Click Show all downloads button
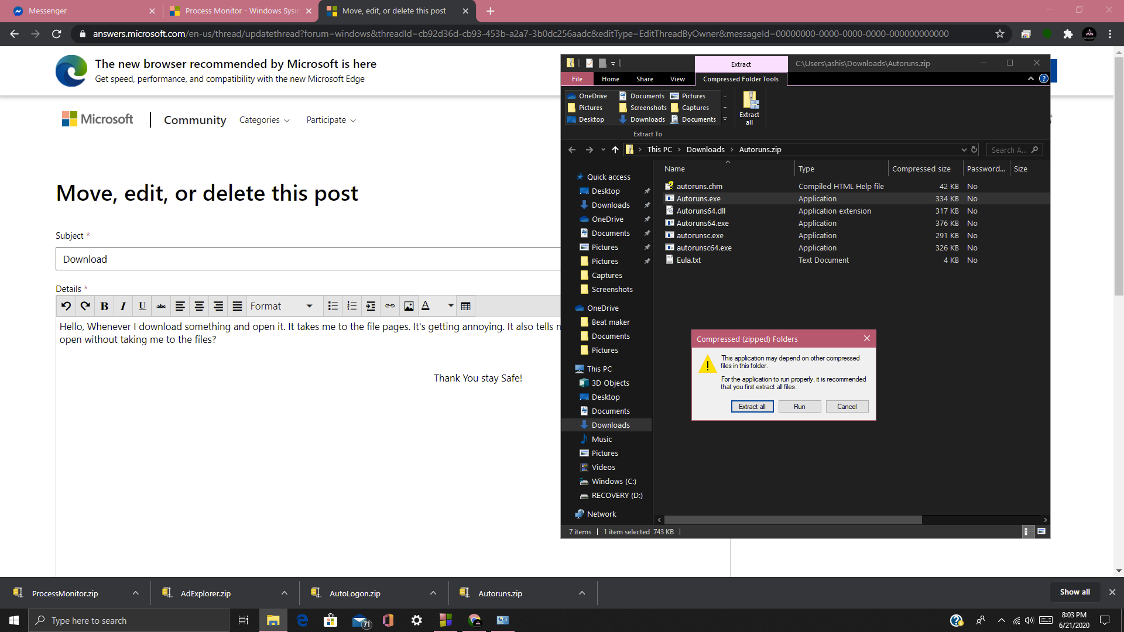This screenshot has height=632, width=1124. tap(1075, 592)
